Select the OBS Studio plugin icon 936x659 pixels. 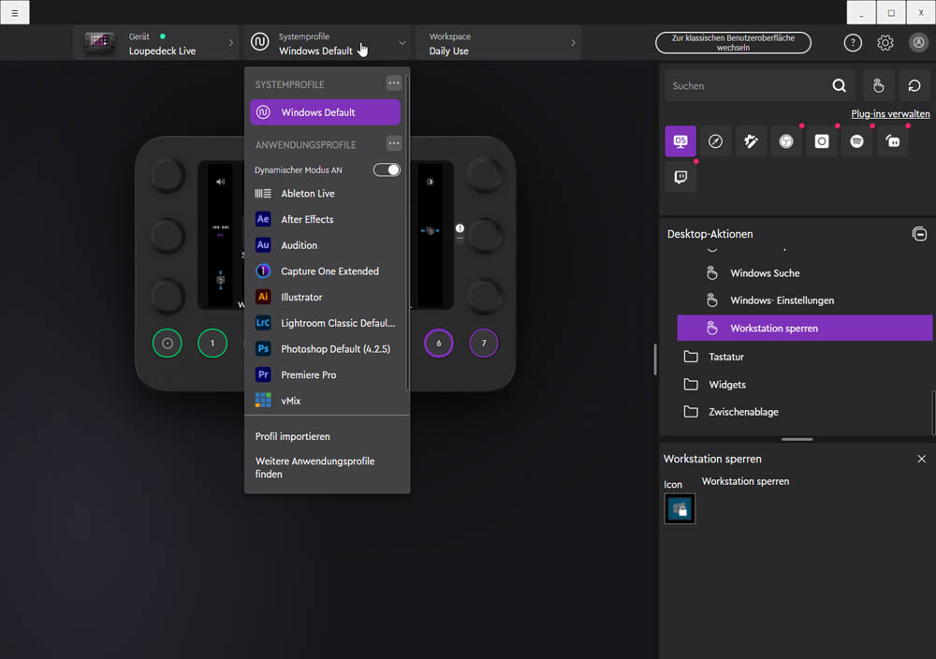[786, 141]
